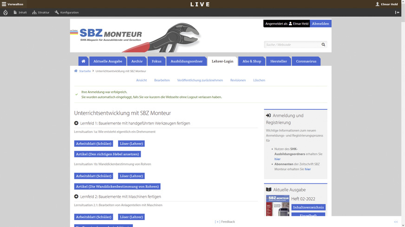
Task: Open Artikel (Den richtigen Hebel ansetzen)
Action: point(107,154)
